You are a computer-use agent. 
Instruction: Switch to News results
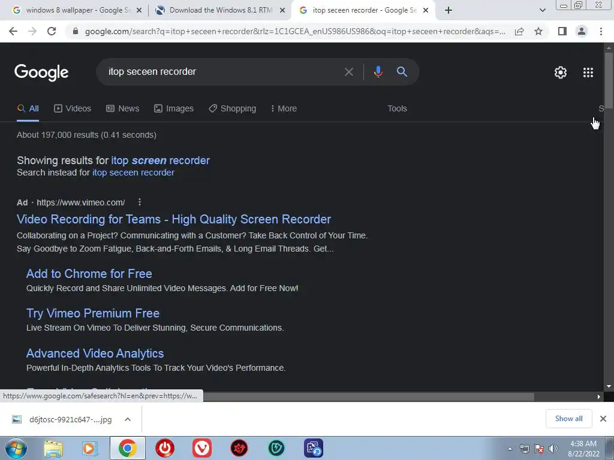click(x=122, y=109)
